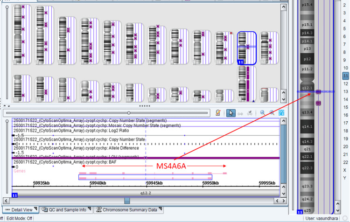The height and width of the screenshot is (222, 350).
Task: Click the detail view vertical slider knob
Action: pyautogui.click(x=7, y=121)
